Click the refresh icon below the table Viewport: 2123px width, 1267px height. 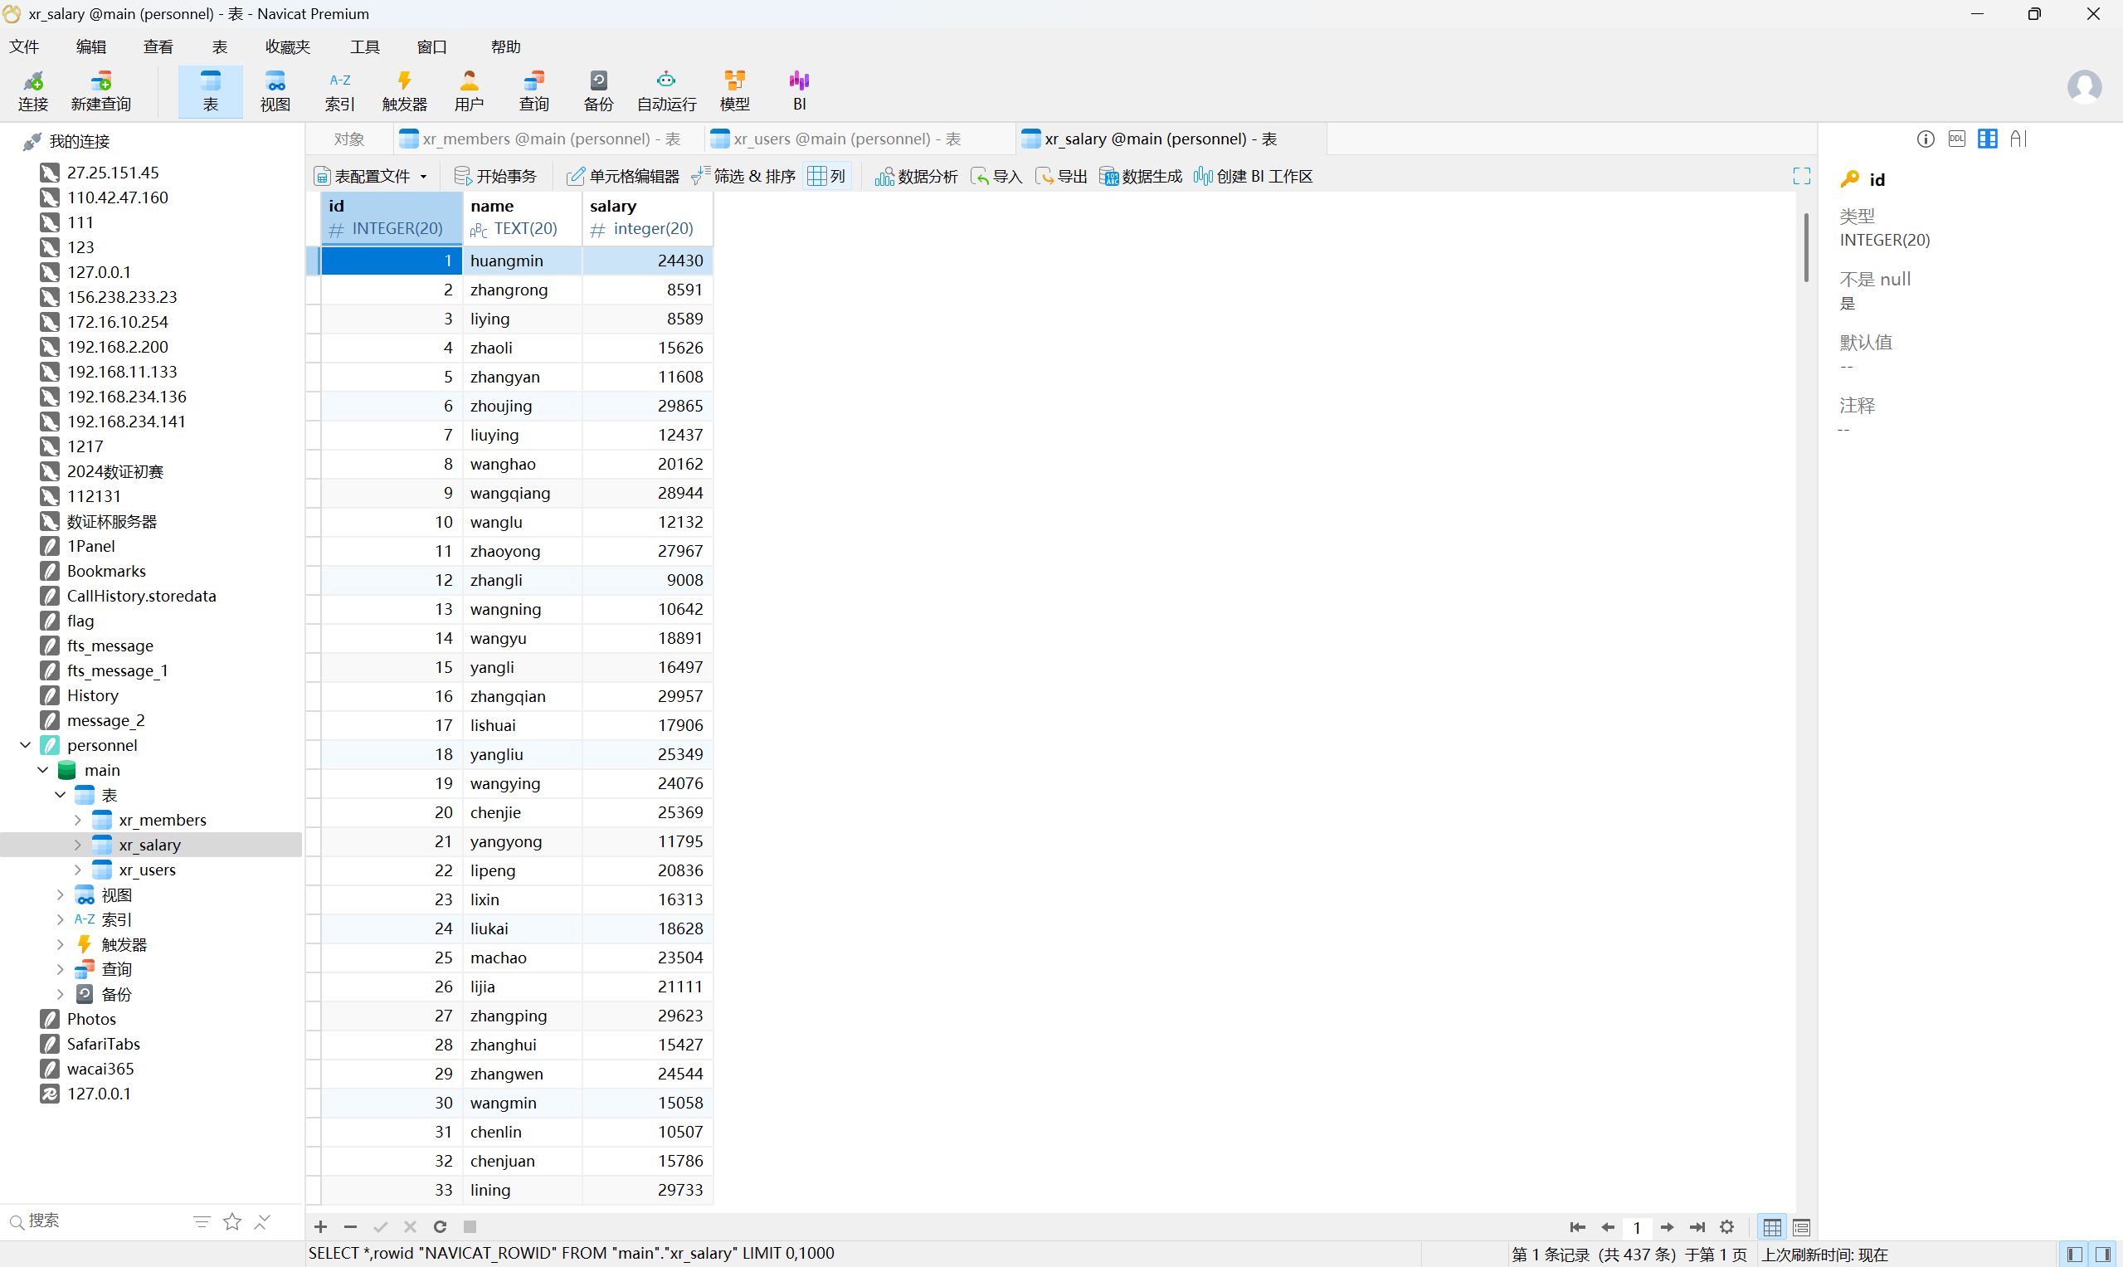[440, 1227]
